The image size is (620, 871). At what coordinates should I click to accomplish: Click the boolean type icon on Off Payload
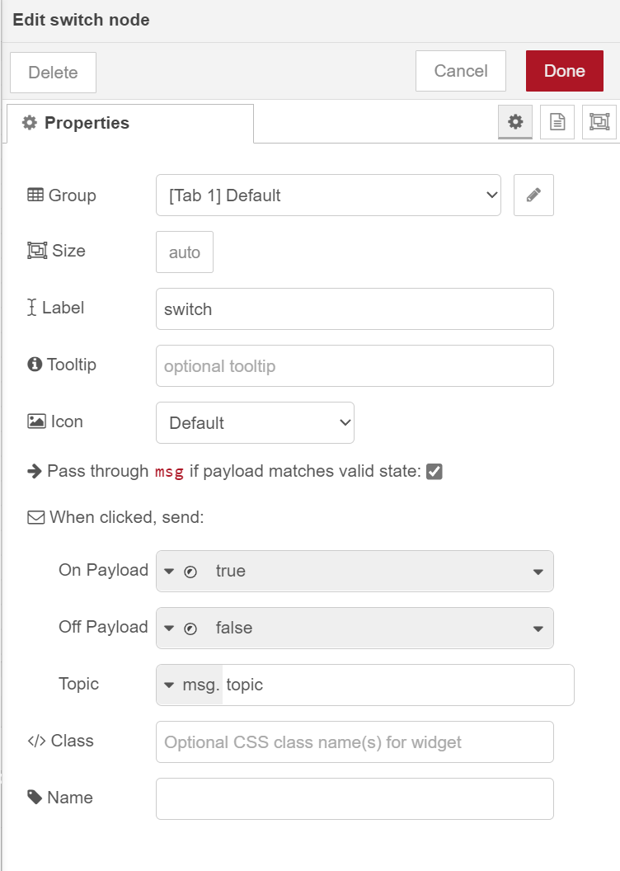coord(190,628)
